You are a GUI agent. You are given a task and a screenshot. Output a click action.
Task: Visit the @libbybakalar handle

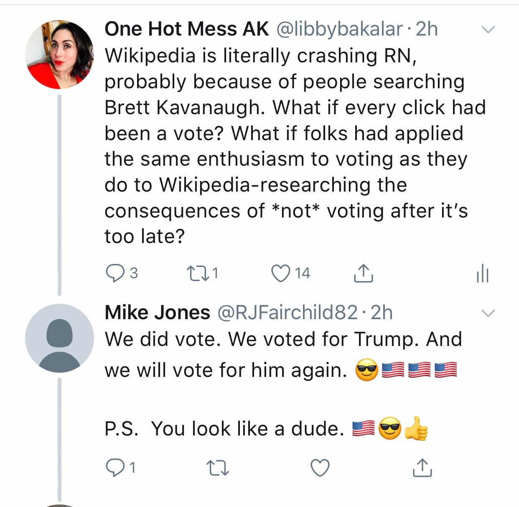(x=339, y=29)
